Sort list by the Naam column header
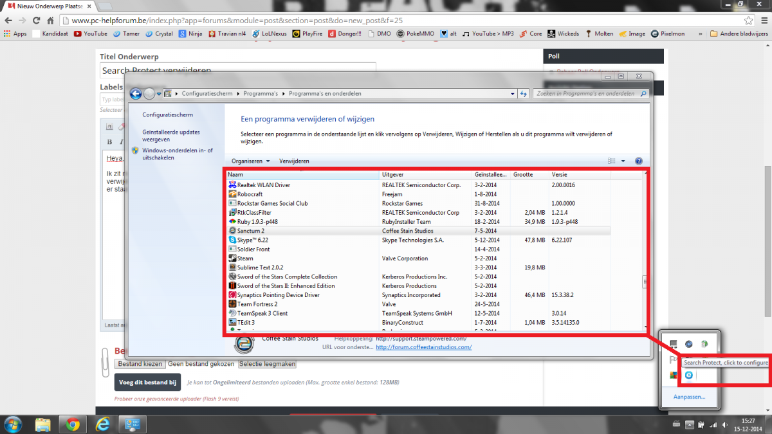 (302, 175)
